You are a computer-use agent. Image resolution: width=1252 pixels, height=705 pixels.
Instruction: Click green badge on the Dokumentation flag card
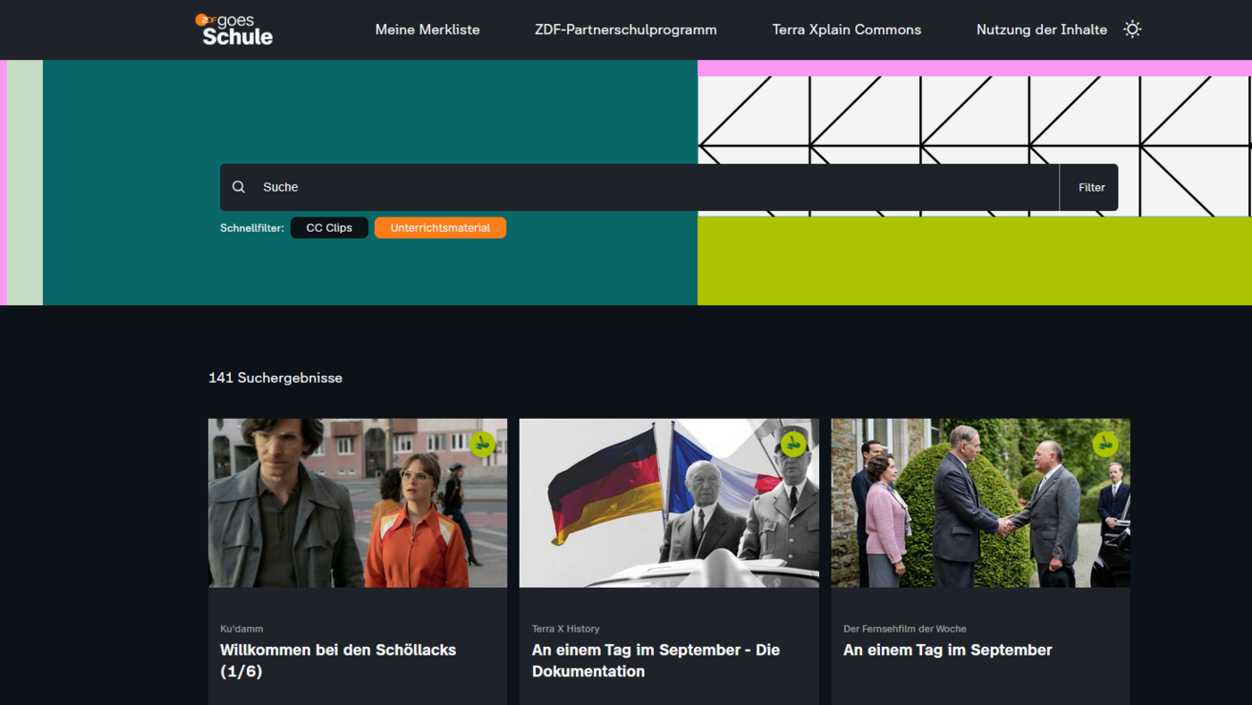coord(793,444)
